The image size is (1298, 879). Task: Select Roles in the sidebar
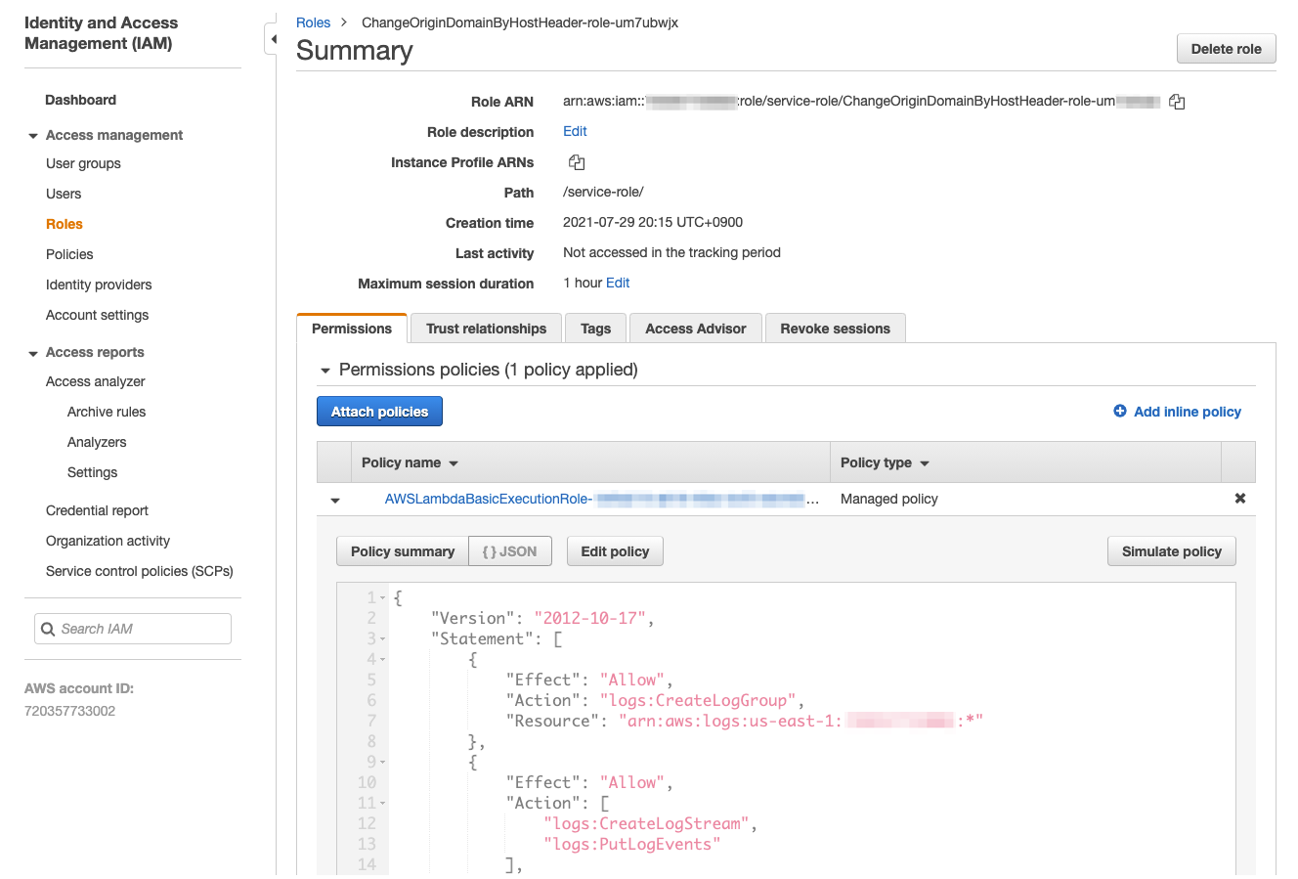[x=65, y=224]
